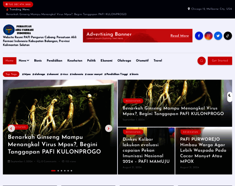Expand the News dropdown menu

pos(24,60)
